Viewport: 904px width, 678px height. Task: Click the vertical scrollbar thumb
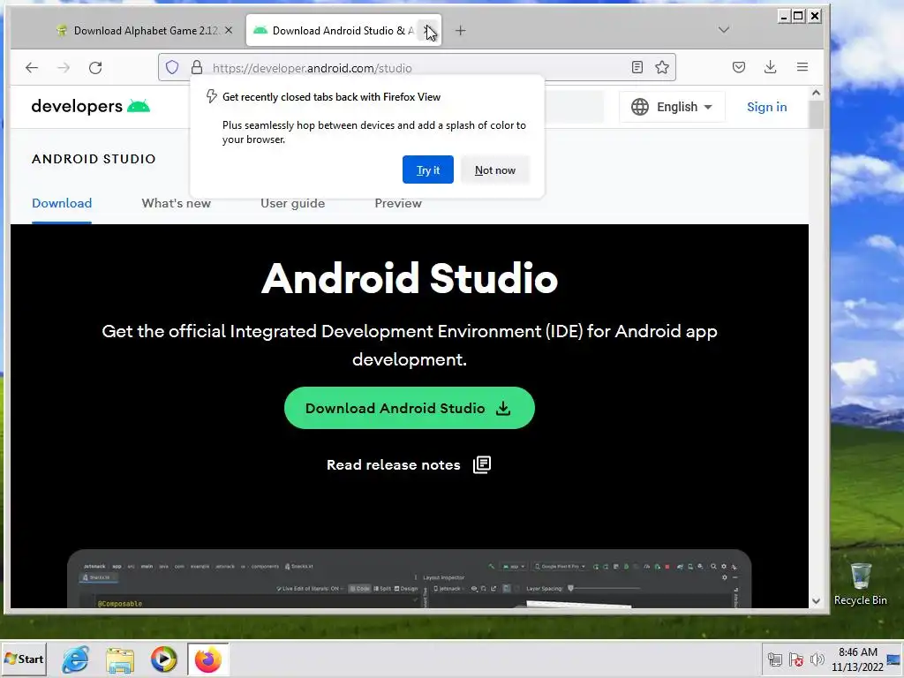click(x=816, y=114)
